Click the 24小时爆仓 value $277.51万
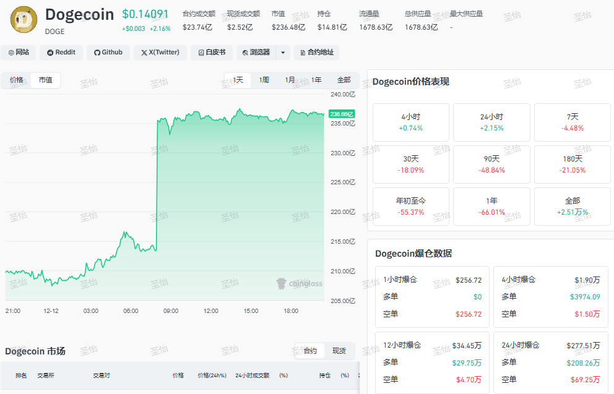Image resolution: width=614 pixels, height=394 pixels. pyautogui.click(x=583, y=346)
